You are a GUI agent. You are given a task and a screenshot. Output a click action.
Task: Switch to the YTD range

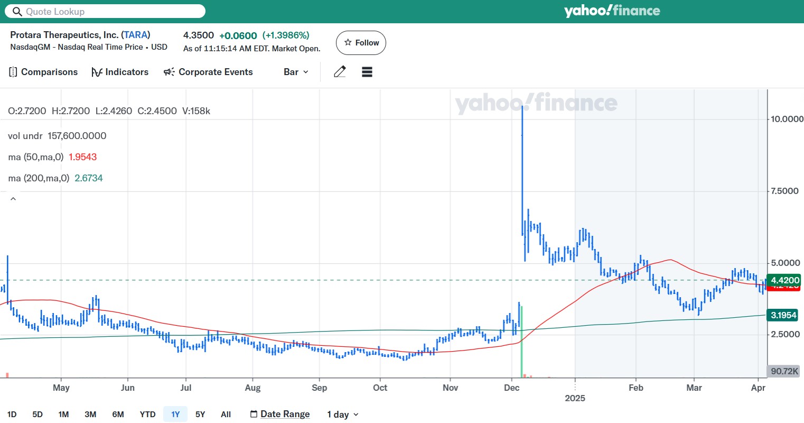147,414
